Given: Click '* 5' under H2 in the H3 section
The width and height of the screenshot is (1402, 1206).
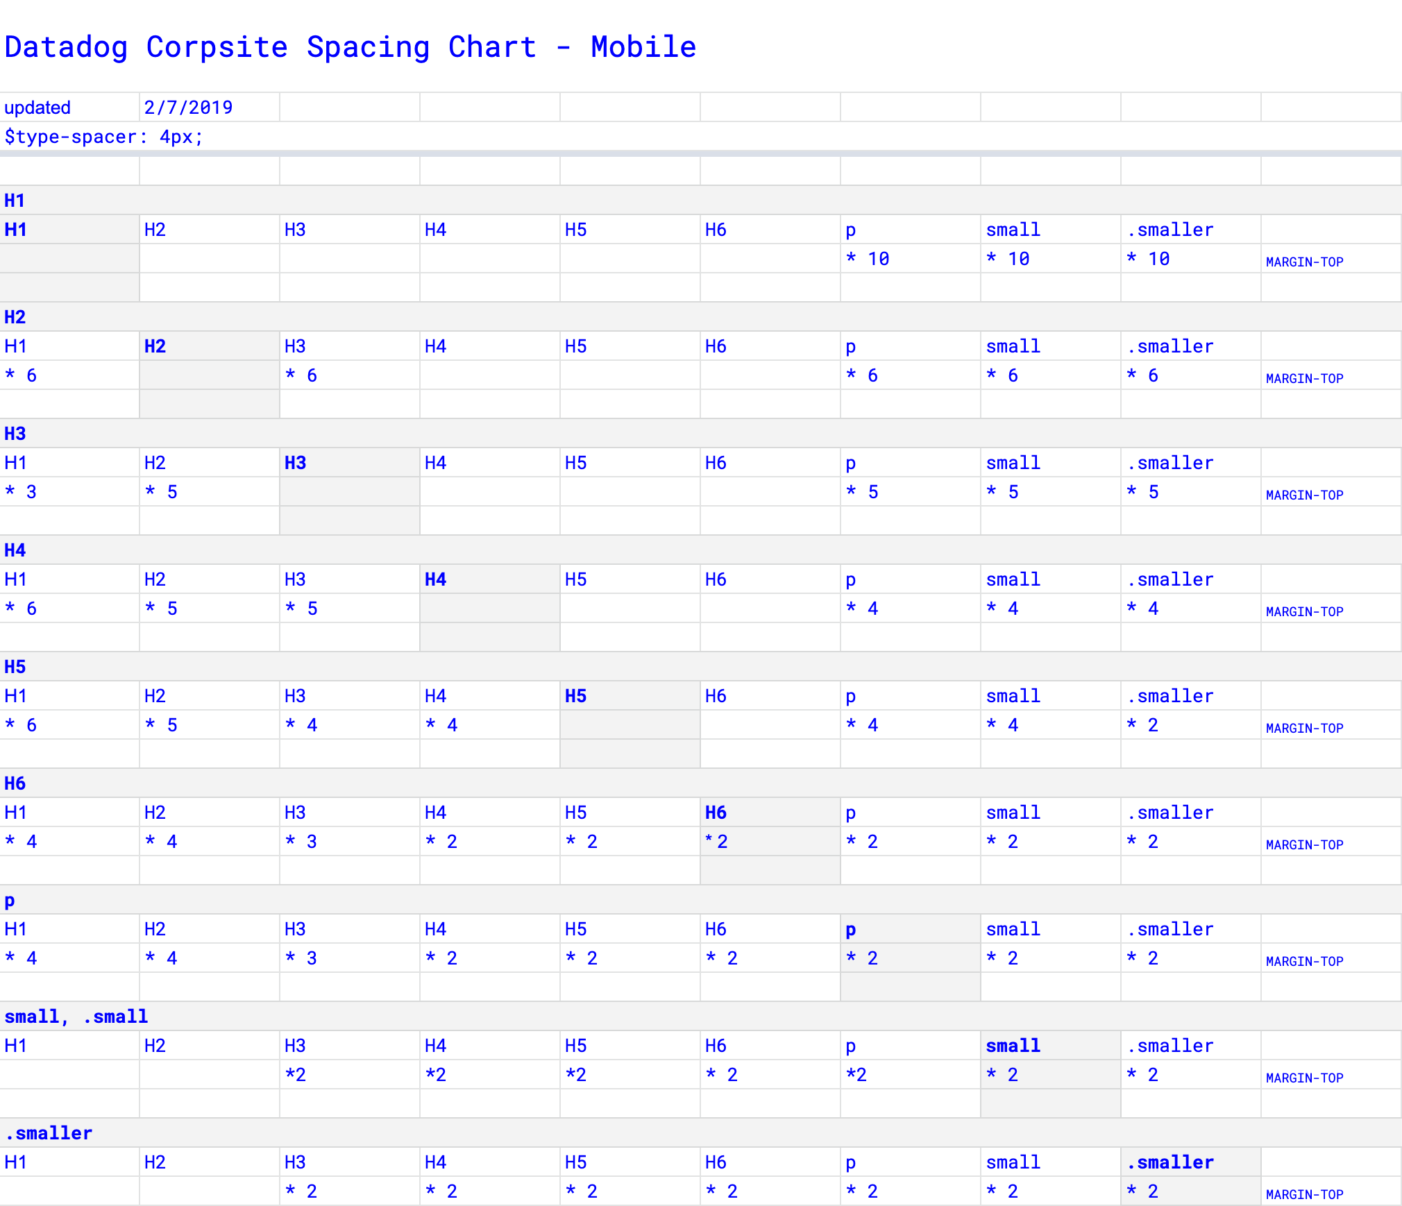Looking at the screenshot, I should point(161,492).
